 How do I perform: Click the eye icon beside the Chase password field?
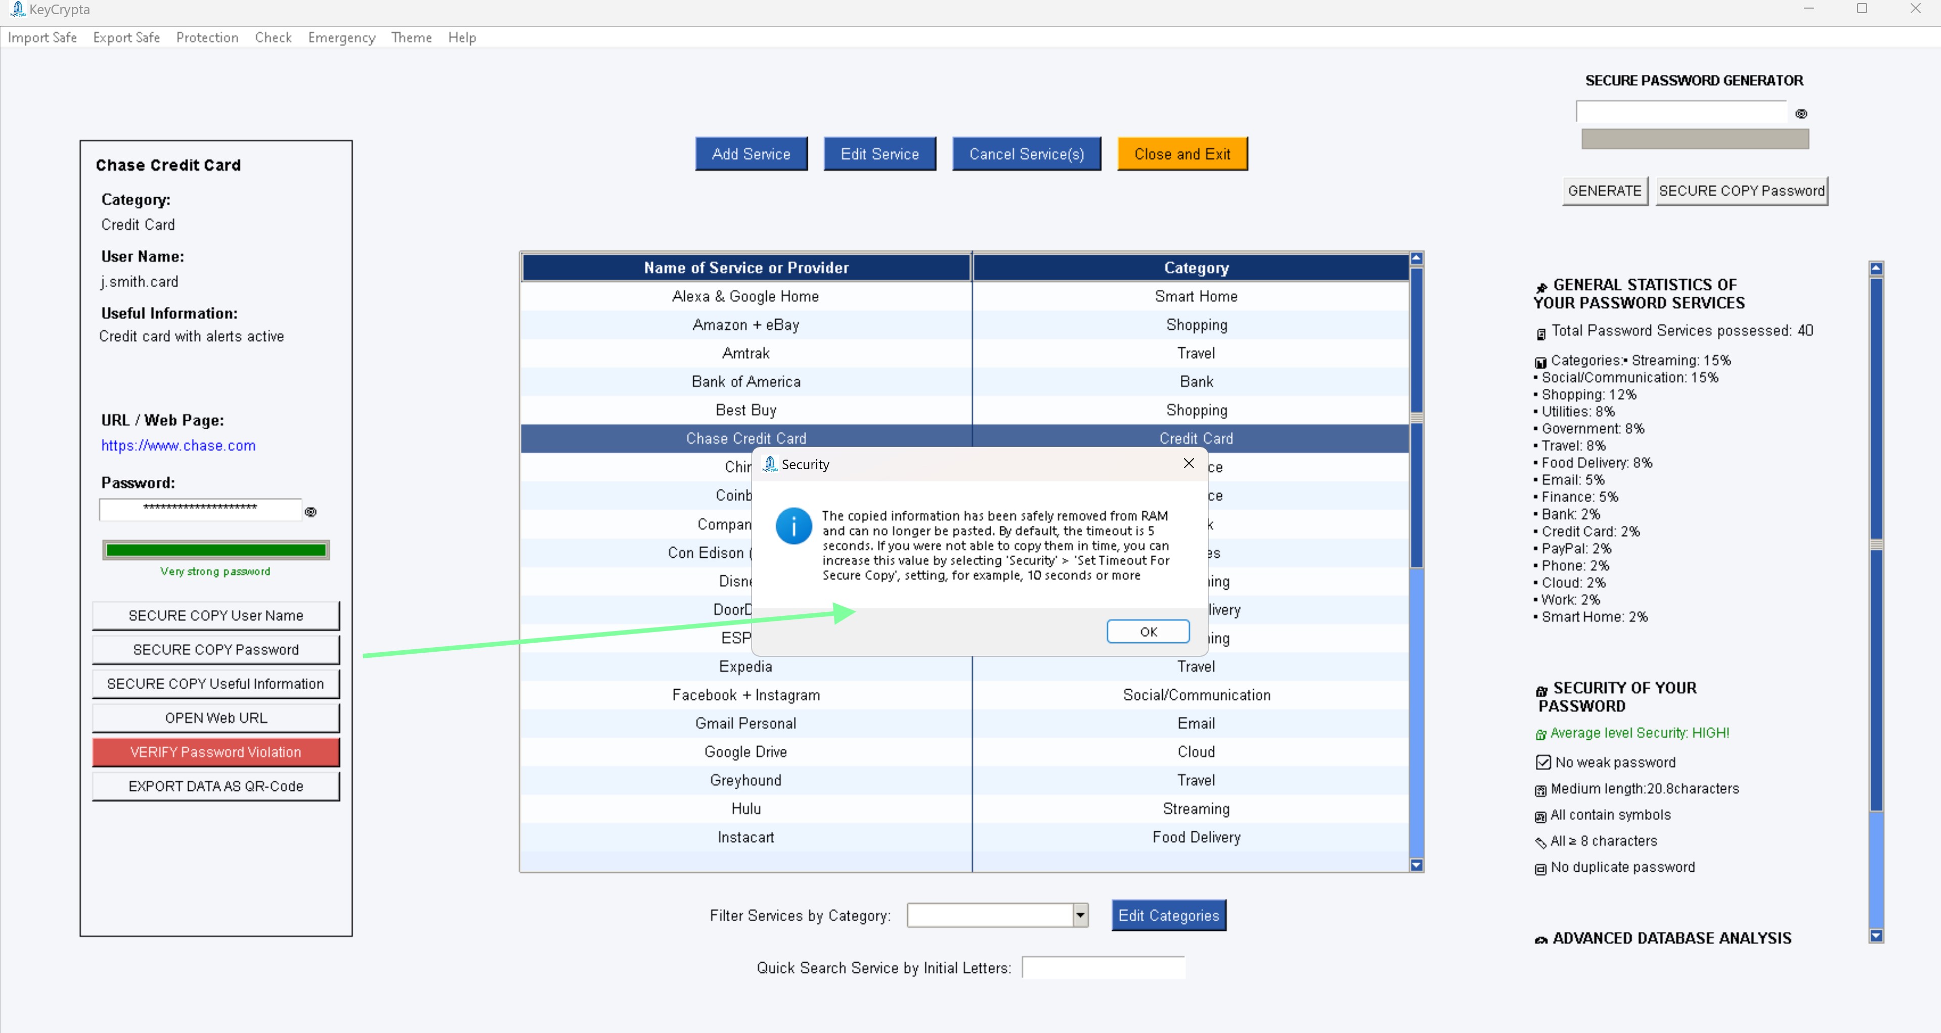[x=311, y=511]
